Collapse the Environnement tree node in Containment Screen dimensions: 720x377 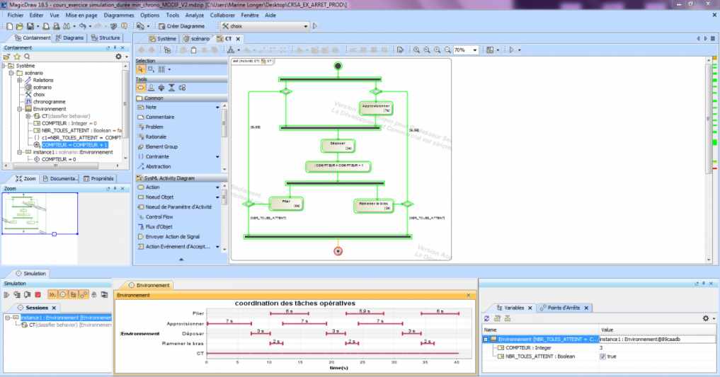click(20, 109)
